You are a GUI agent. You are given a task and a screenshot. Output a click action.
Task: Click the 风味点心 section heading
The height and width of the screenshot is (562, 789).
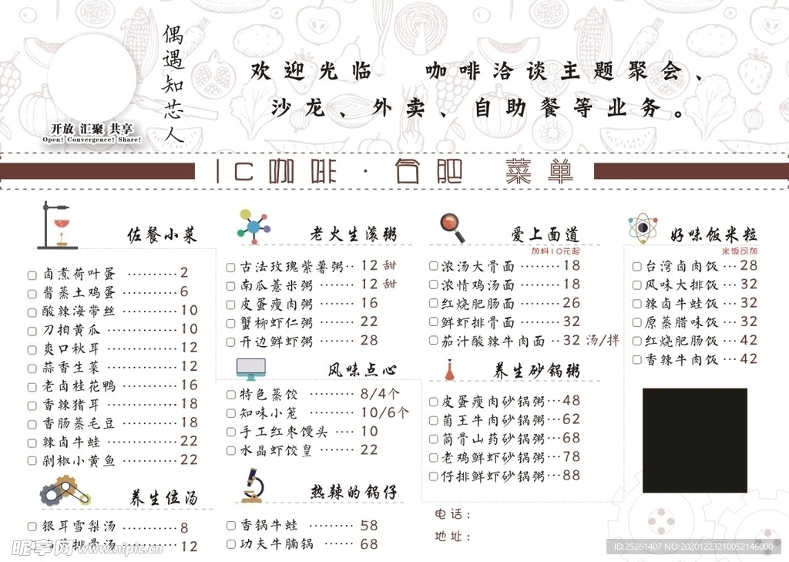point(362,370)
